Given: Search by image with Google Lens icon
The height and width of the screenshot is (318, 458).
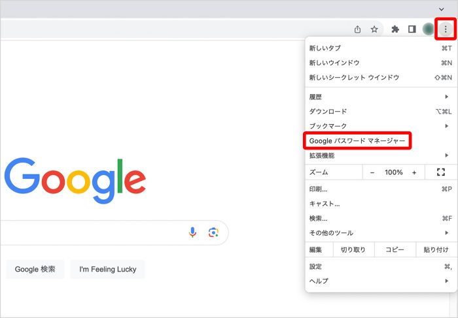Looking at the screenshot, I should pos(213,232).
